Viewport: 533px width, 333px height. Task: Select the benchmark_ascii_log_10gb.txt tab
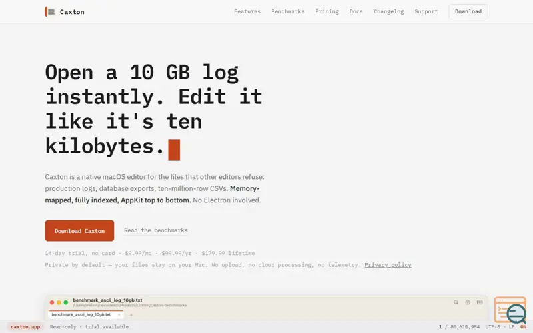tap(81, 314)
